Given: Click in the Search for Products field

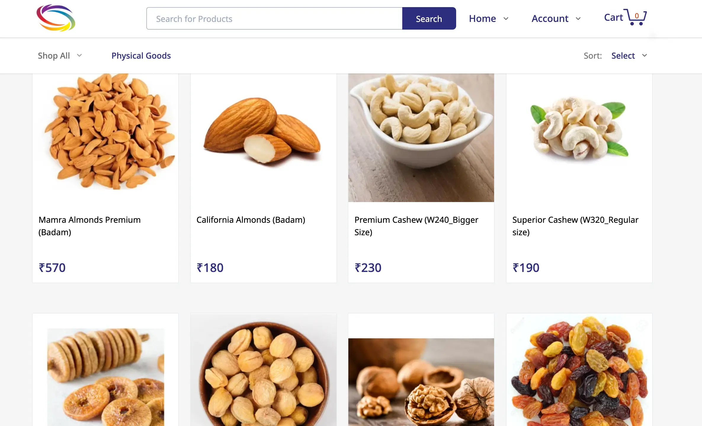Looking at the screenshot, I should coord(274,19).
